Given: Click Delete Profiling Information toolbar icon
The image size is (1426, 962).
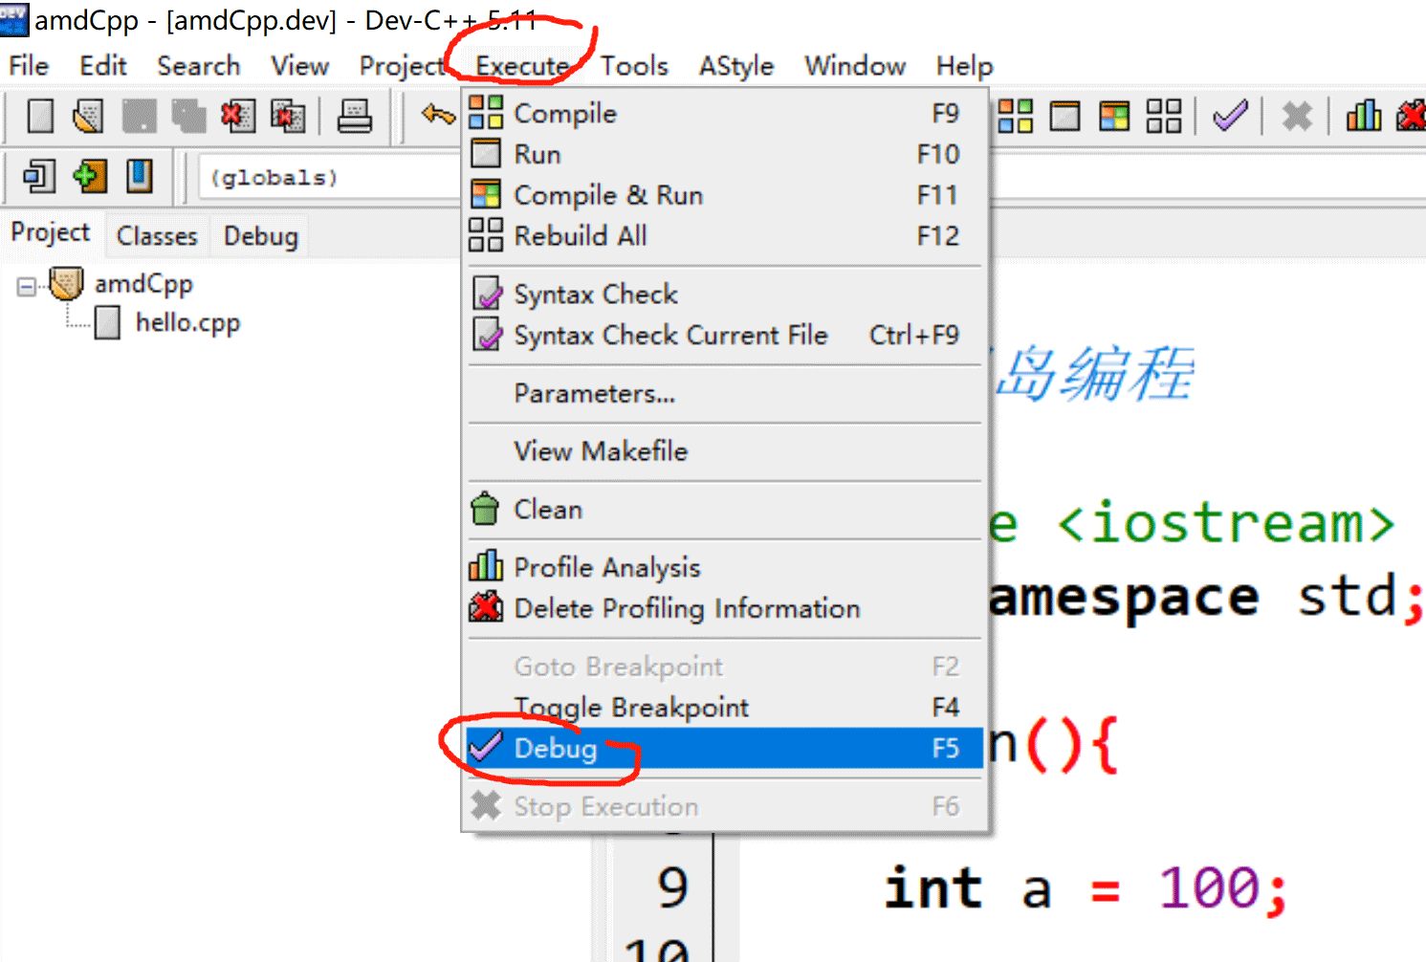Looking at the screenshot, I should (1411, 117).
